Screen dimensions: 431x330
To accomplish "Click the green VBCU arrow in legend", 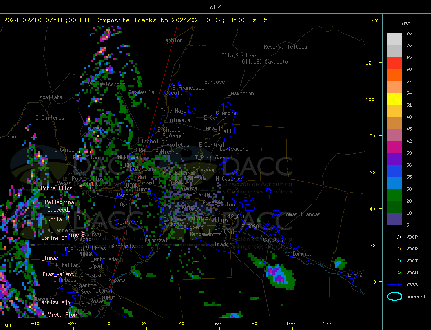I will pos(395,273).
